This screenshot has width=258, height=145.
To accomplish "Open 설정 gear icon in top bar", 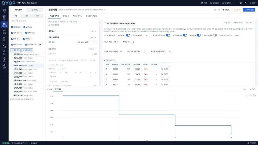I will click(250, 3).
